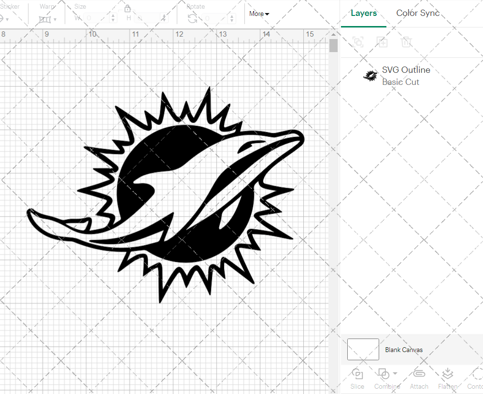Screen dimensions: 483x394
Task: Click the Combine icon
Action: 384,374
